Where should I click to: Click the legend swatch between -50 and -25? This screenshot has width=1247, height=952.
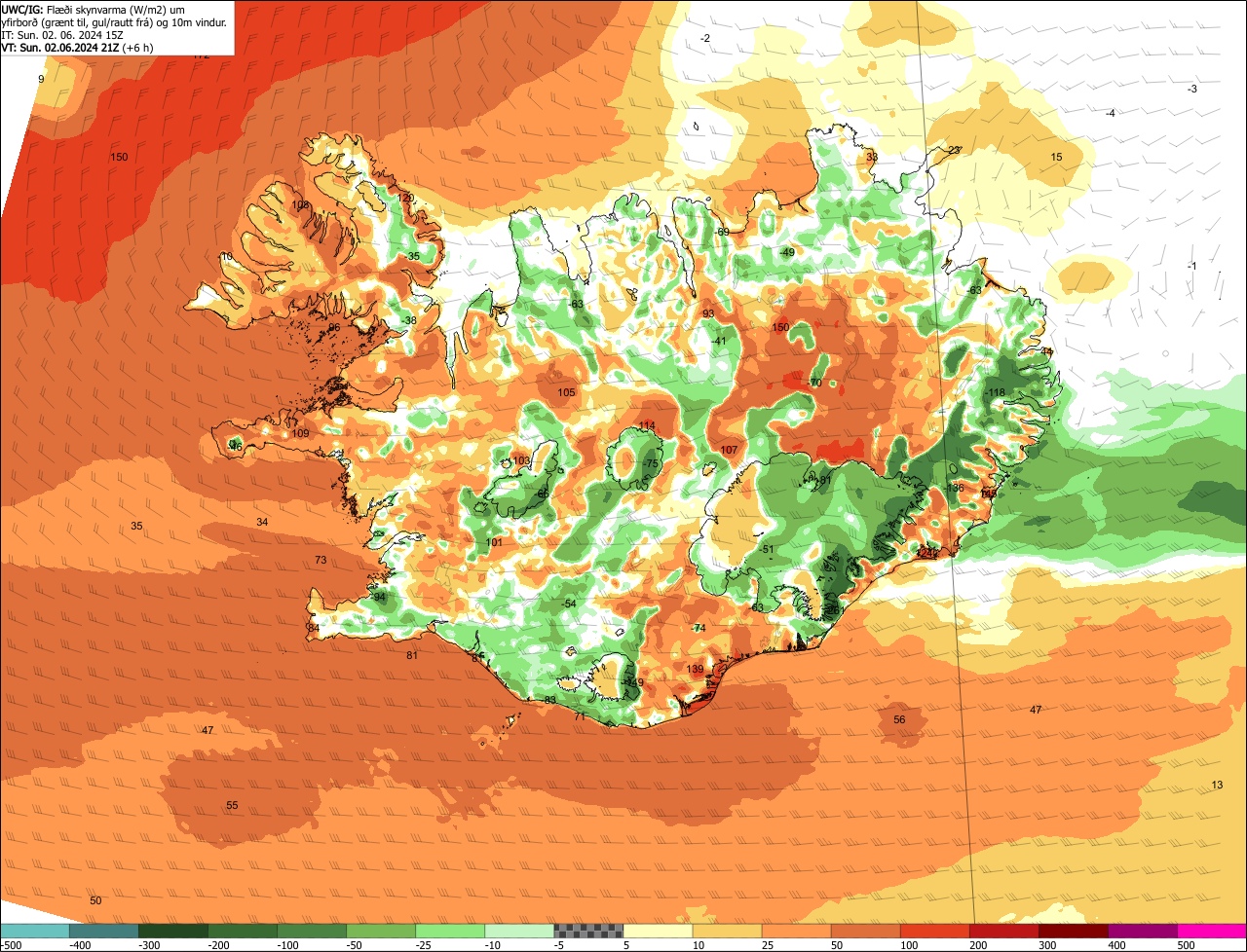pyautogui.click(x=381, y=931)
